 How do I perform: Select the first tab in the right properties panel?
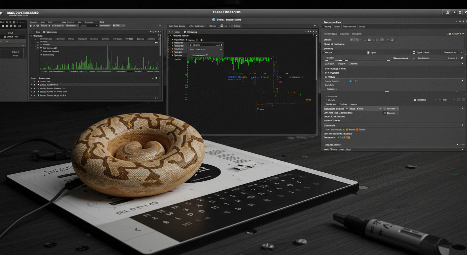tap(327, 27)
